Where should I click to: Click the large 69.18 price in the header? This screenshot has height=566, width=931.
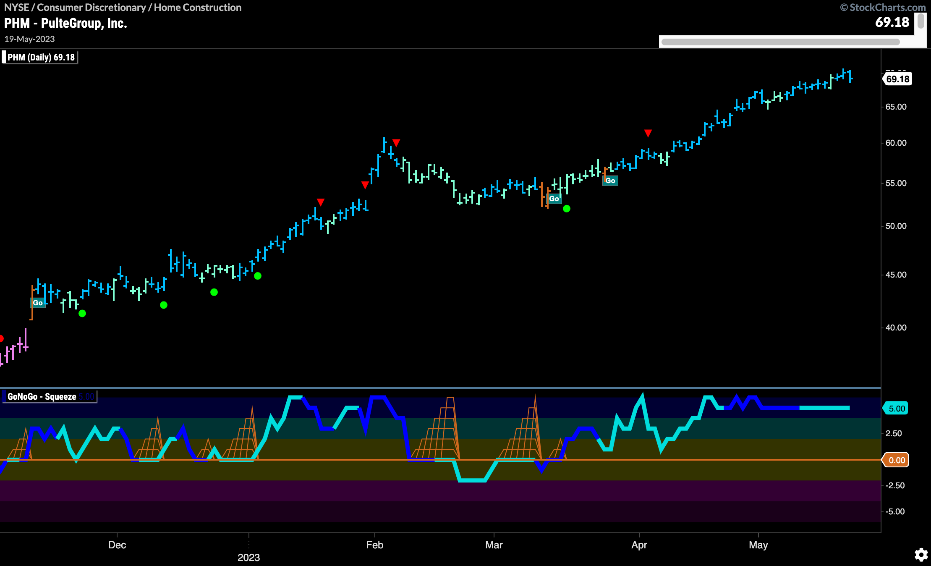click(892, 22)
